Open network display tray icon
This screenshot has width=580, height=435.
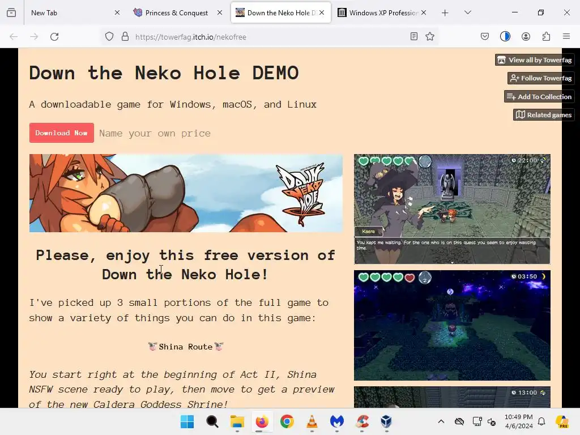coord(477,421)
